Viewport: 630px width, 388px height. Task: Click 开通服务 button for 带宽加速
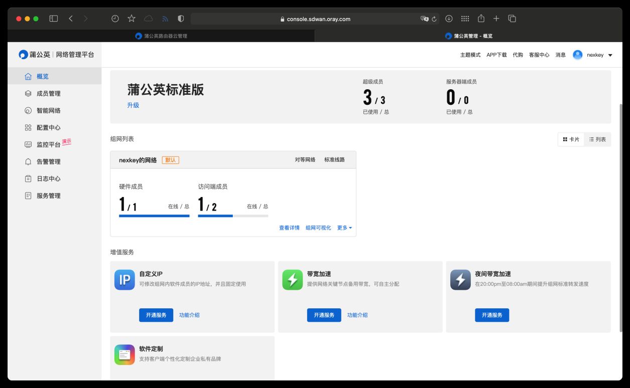[x=324, y=315]
